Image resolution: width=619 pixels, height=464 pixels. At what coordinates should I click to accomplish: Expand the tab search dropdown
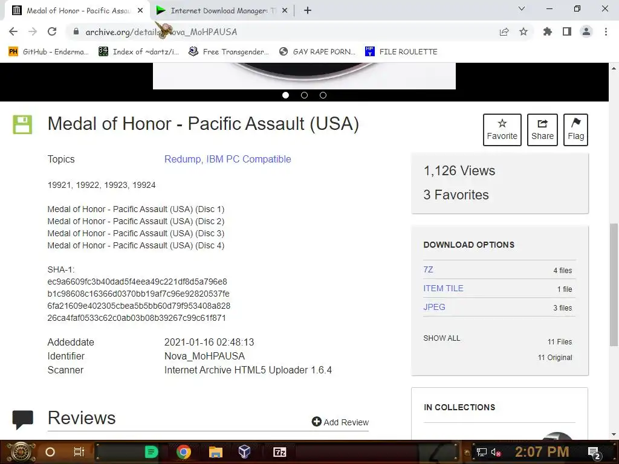coord(522,8)
